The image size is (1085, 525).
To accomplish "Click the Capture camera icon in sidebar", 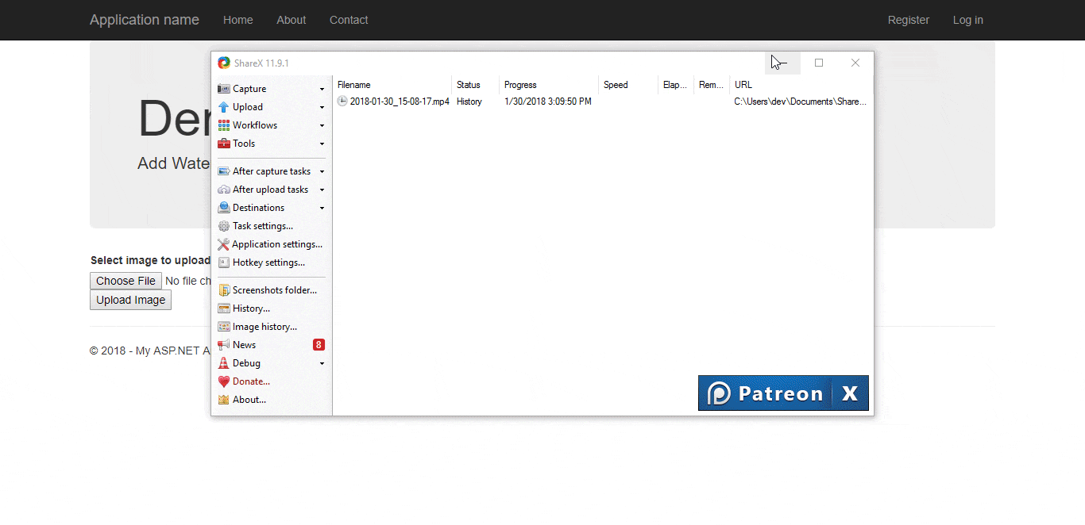I will 224,89.
